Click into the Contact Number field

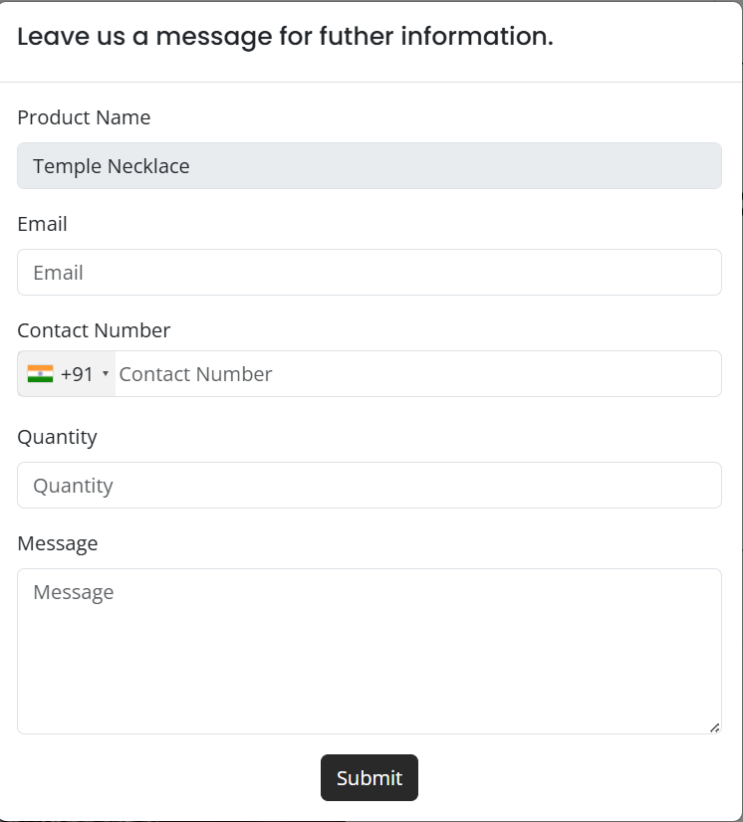pos(416,374)
